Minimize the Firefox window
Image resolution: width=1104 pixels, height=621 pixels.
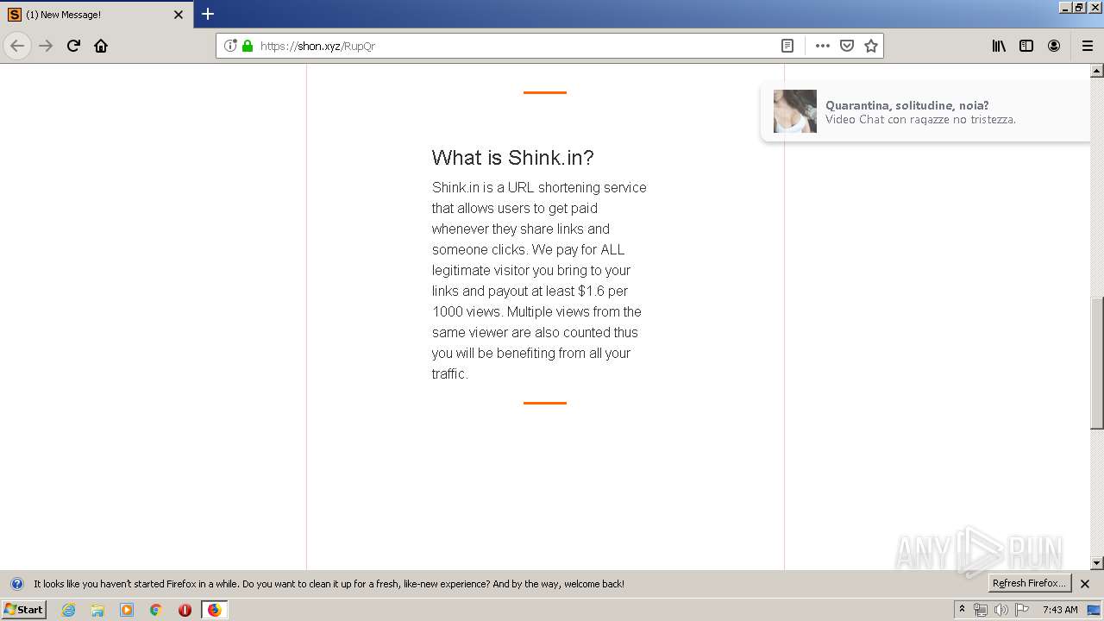(1066, 7)
